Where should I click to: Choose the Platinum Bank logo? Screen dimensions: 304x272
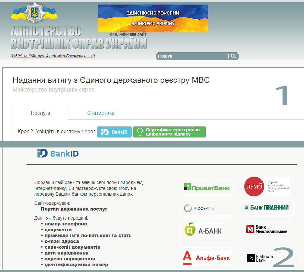tap(260, 258)
